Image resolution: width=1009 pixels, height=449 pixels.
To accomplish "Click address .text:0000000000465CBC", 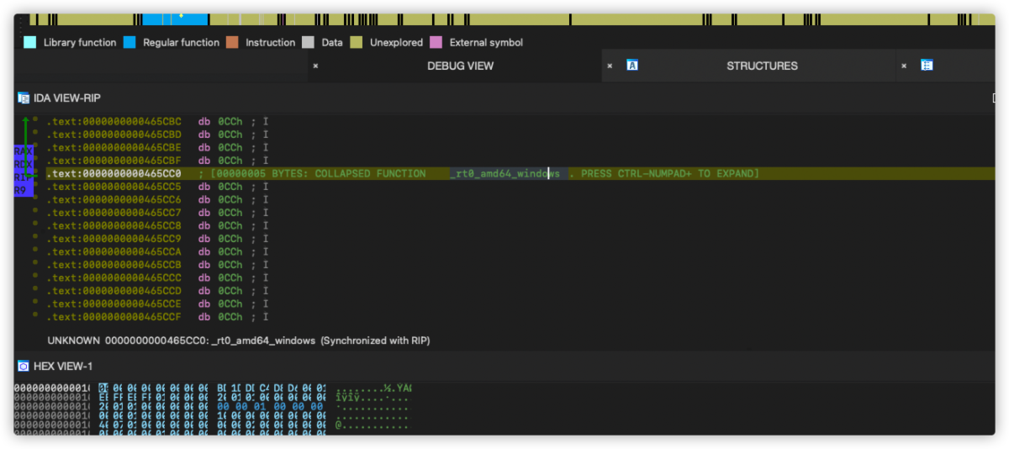I will [114, 121].
